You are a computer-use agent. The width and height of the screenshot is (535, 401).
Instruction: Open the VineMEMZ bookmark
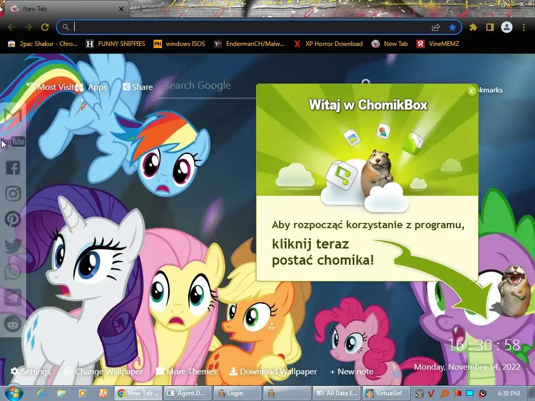tap(438, 44)
